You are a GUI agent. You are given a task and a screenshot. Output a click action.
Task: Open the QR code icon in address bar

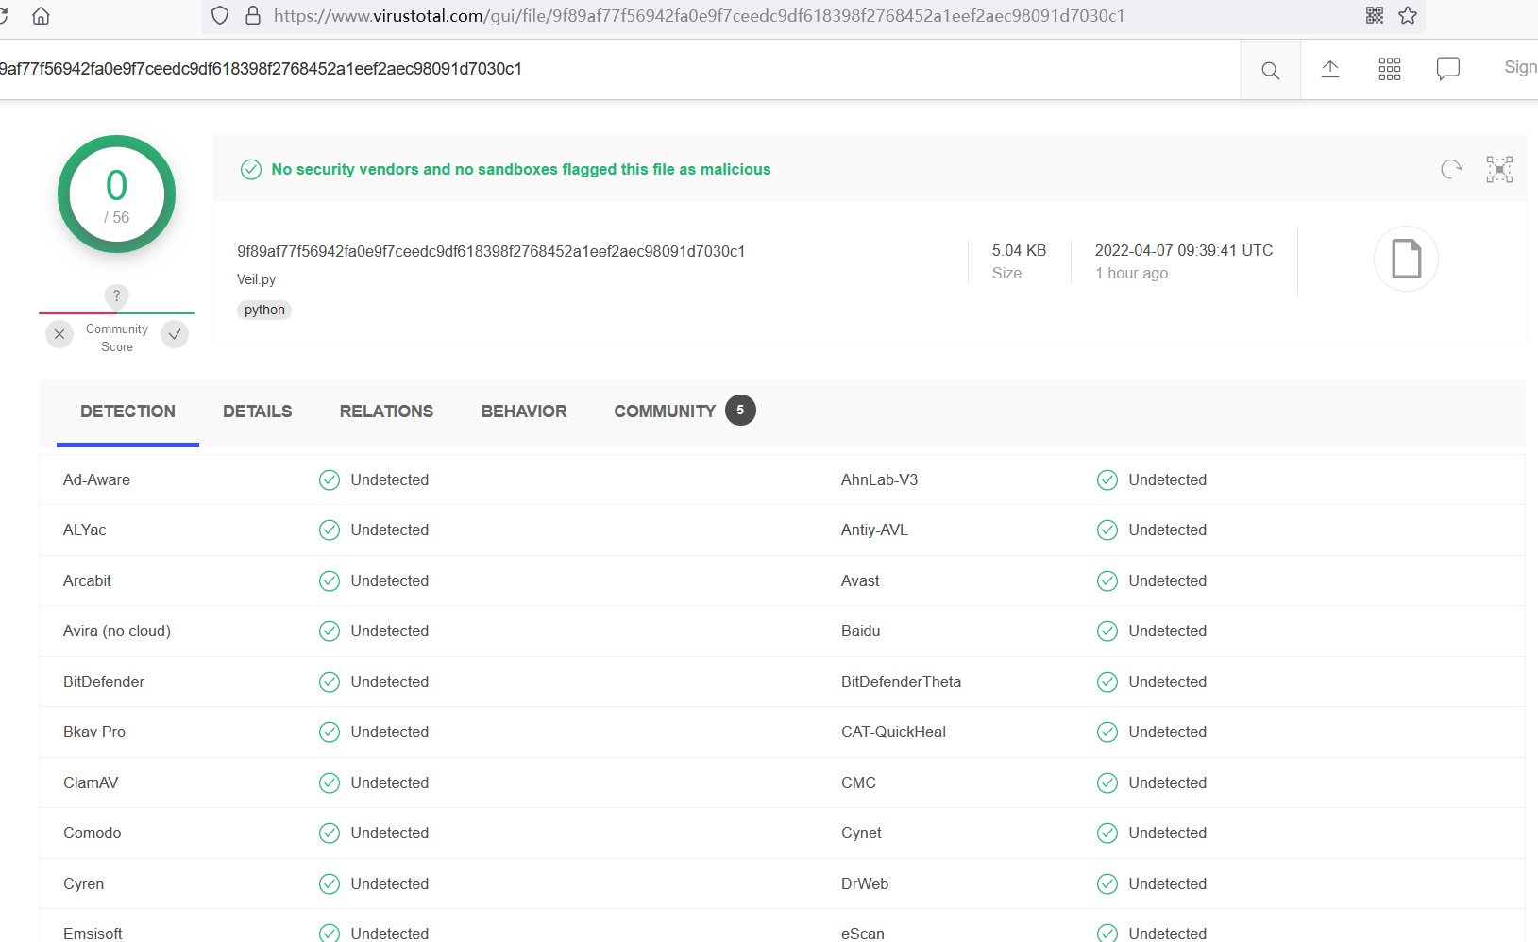tap(1375, 15)
